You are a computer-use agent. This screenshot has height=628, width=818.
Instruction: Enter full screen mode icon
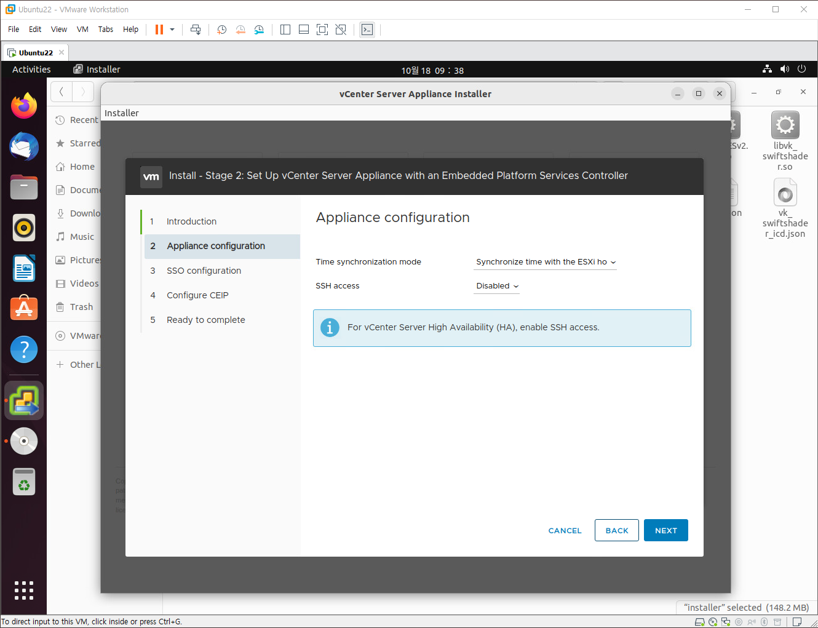[x=322, y=30]
